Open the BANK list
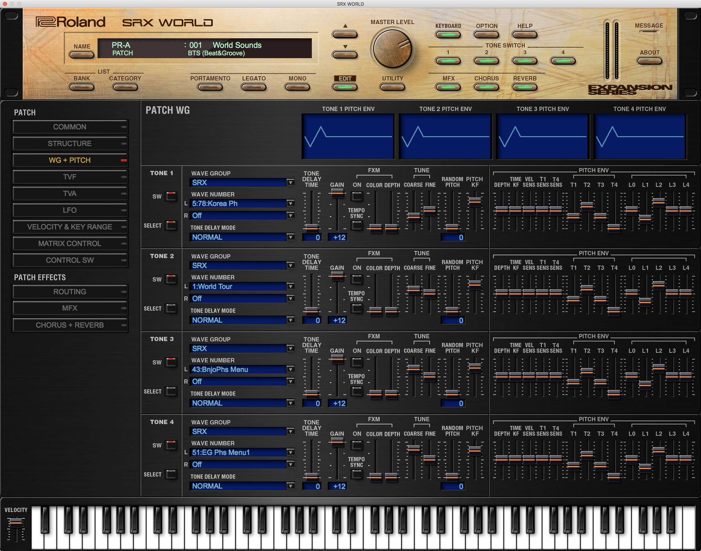This screenshot has height=551, width=701. tap(82, 86)
